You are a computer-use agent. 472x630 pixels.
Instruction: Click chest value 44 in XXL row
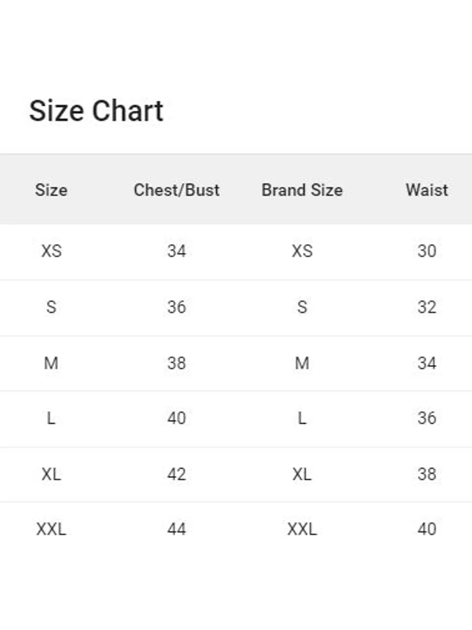pyautogui.click(x=177, y=530)
